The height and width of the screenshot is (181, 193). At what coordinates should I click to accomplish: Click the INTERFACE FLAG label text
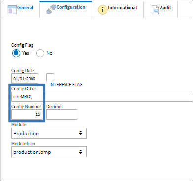(66, 85)
